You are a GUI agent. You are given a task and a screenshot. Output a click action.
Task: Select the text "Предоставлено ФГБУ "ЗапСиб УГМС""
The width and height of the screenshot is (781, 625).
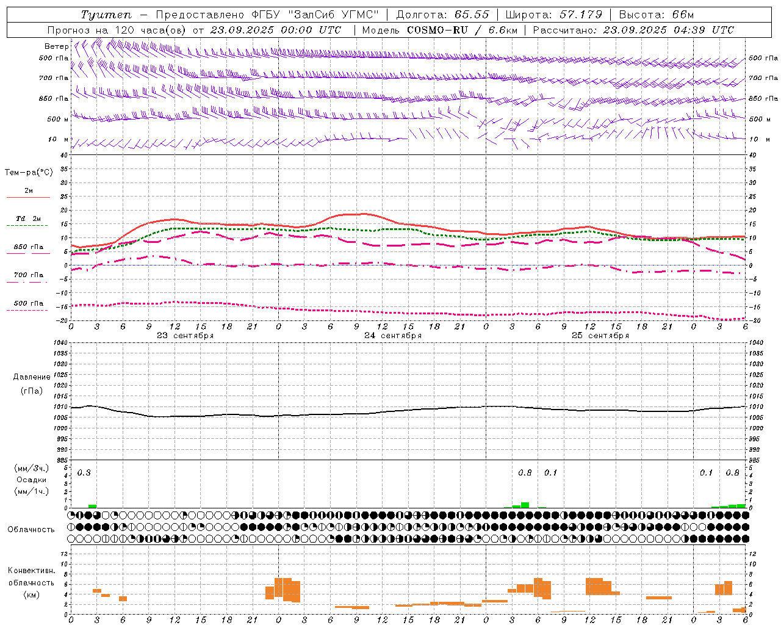(267, 15)
